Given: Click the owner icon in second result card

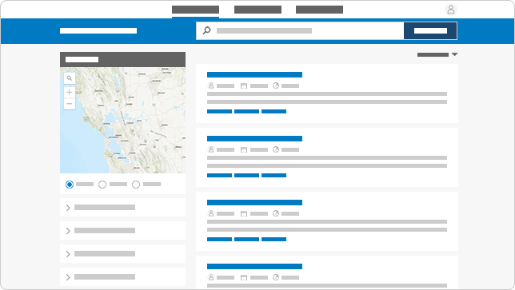Looking at the screenshot, I should [x=211, y=149].
